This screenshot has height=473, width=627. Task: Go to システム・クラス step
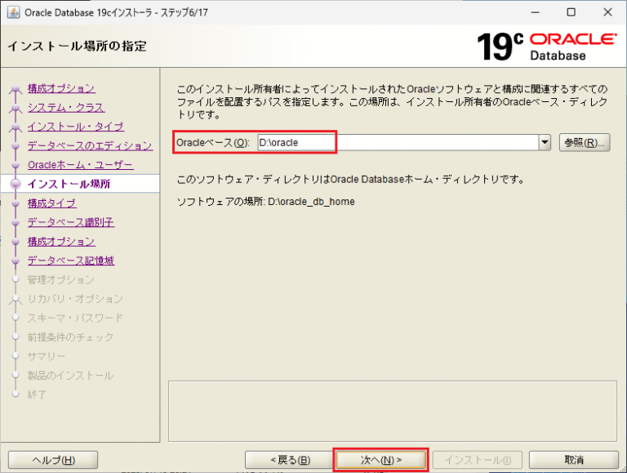(x=66, y=108)
